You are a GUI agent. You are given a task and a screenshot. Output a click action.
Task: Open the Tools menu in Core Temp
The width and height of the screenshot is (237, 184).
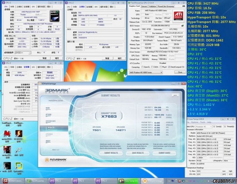203,122
